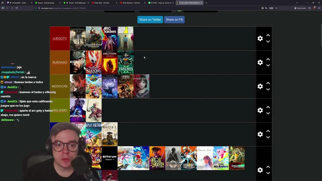The width and height of the screenshot is (322, 181).
Task: Open settings gear for Split Fiction row
Action: pyautogui.click(x=260, y=134)
